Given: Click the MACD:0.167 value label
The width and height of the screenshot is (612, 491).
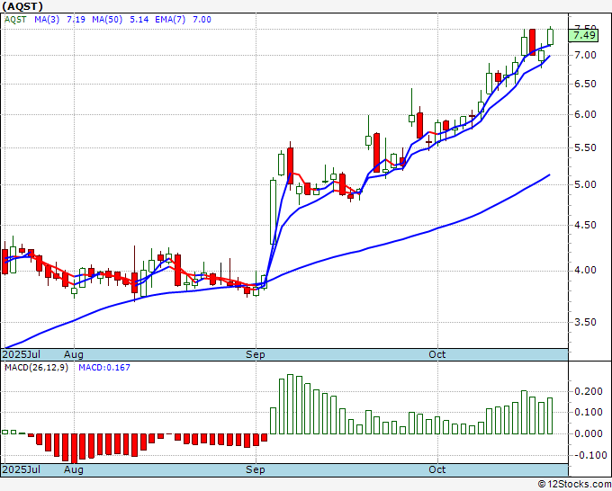Looking at the screenshot, I should point(104,368).
